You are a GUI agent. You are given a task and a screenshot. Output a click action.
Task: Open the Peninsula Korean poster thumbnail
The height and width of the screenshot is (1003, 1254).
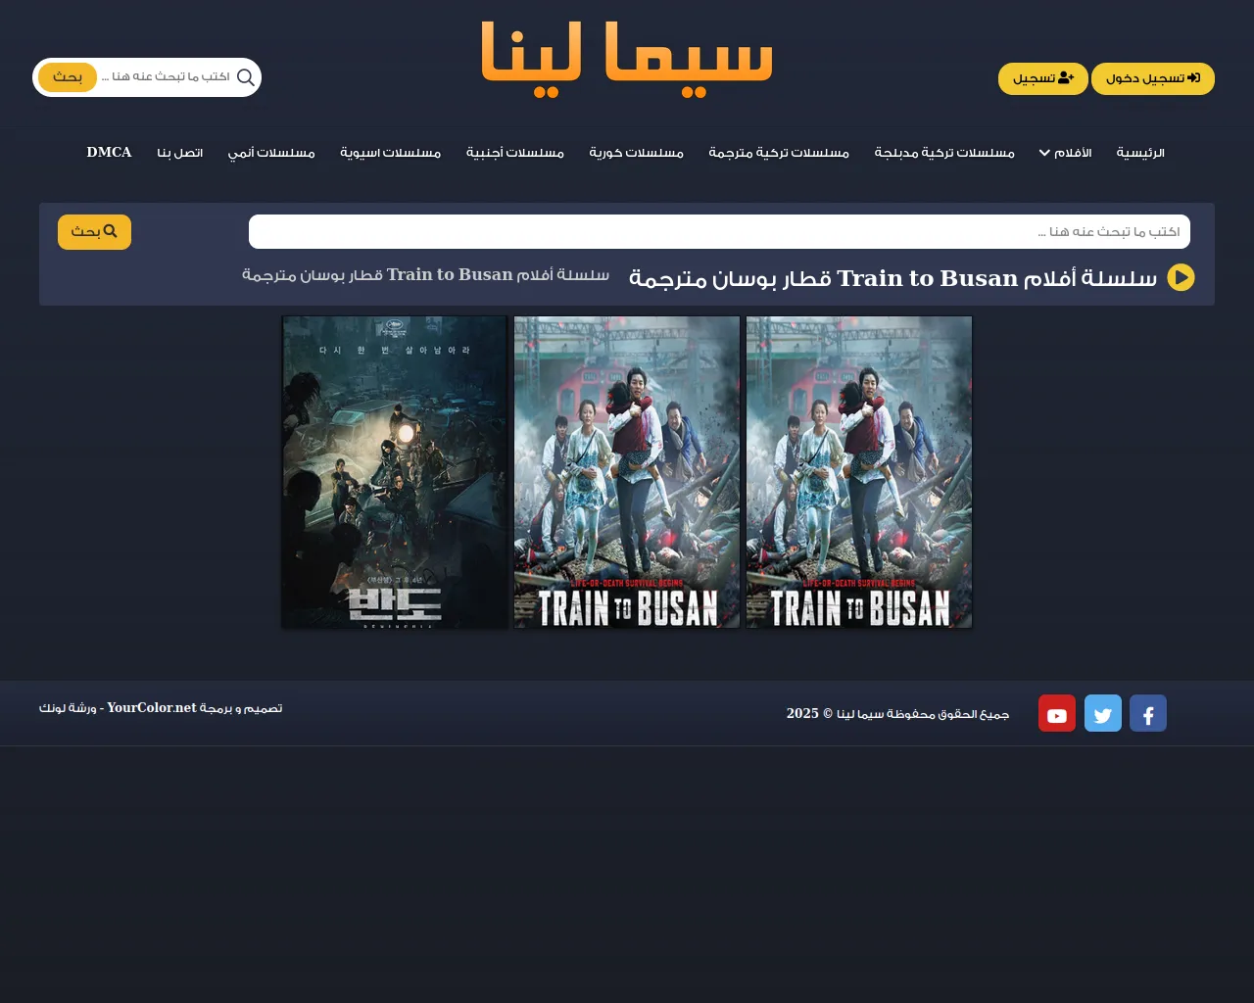pyautogui.click(x=394, y=472)
